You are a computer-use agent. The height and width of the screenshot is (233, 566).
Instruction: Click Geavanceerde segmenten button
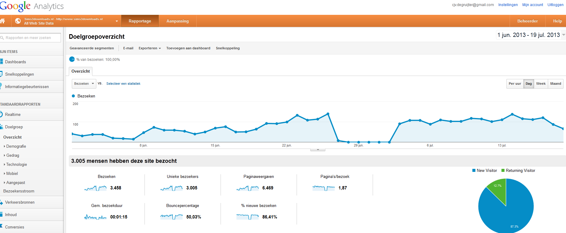coord(92,48)
